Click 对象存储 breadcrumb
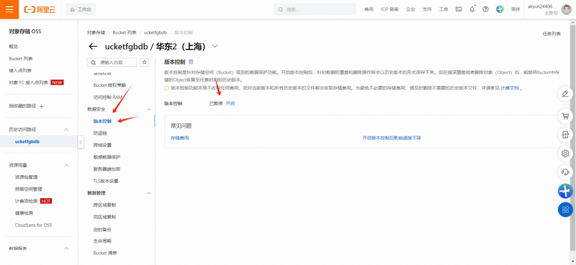The image size is (576, 265). tap(96, 33)
